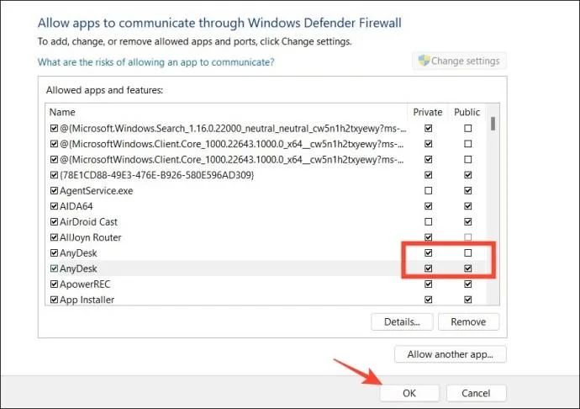Uncheck Public for AirDroid Cast
This screenshot has height=409, width=580.
click(x=468, y=221)
